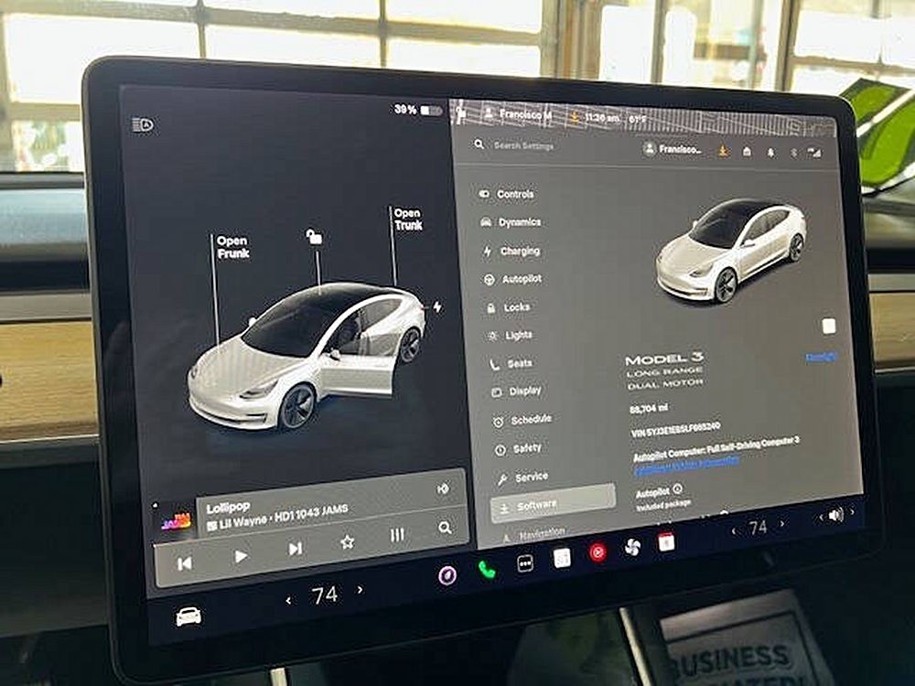Favorite the station with the star
The height and width of the screenshot is (686, 915).
[347, 541]
